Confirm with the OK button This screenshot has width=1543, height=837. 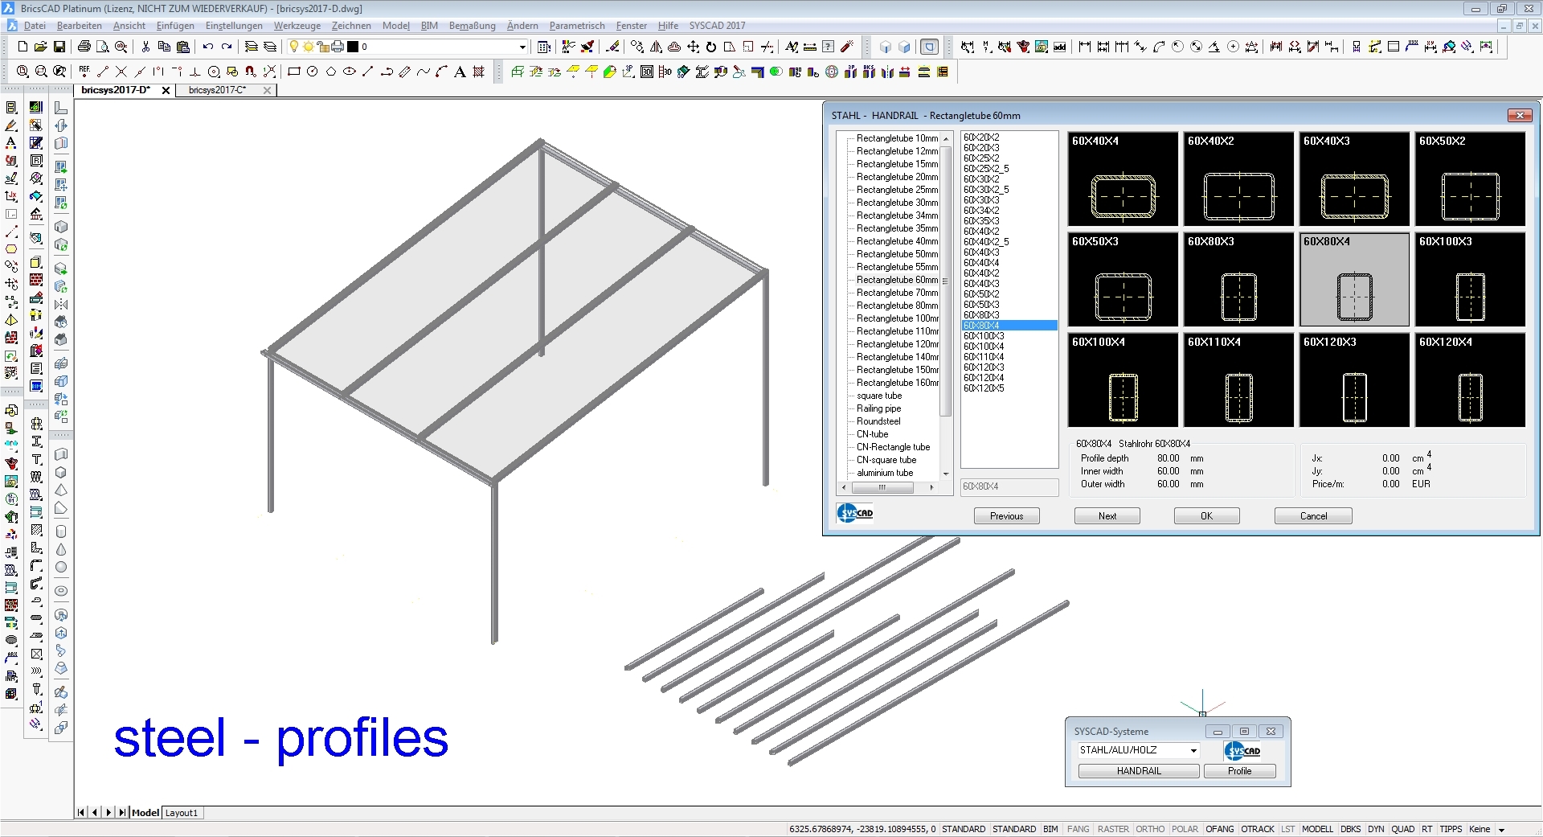1207,516
